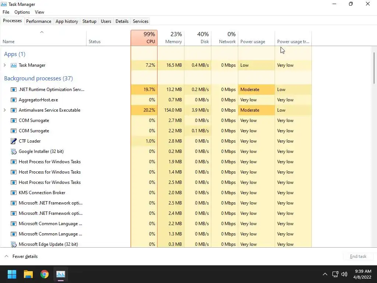Click the AggregatorHost.exe process icon
This screenshot has height=283, width=377.
coord(14,100)
